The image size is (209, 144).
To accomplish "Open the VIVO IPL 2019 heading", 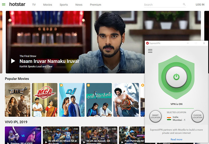I will pos(16,122).
